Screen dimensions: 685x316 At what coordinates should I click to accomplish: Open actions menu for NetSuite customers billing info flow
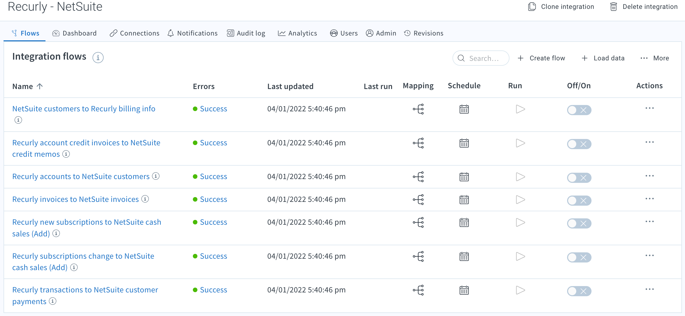pyautogui.click(x=649, y=108)
